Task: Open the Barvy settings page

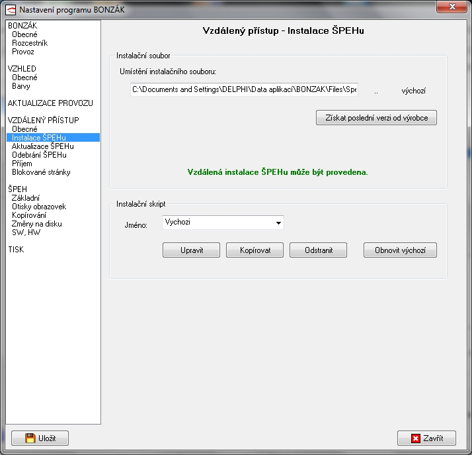Action: [x=21, y=86]
